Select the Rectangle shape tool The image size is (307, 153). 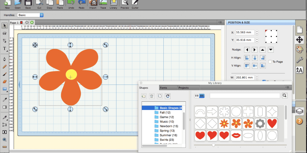click(4, 89)
